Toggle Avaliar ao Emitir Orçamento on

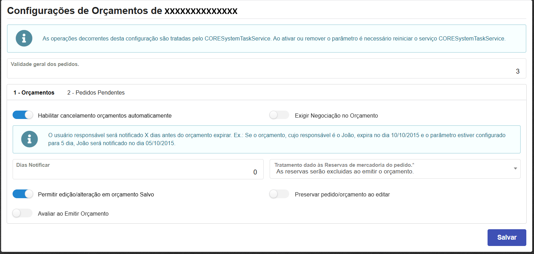[x=22, y=213]
